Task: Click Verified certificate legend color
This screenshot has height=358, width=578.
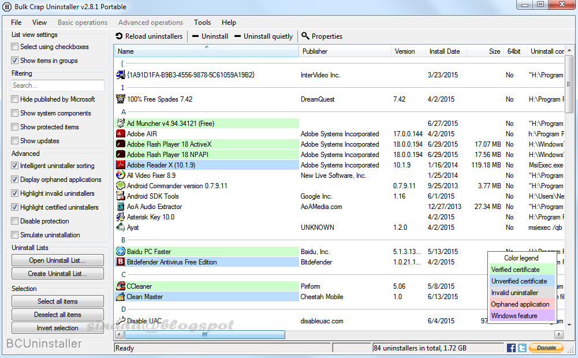Action: (523, 270)
